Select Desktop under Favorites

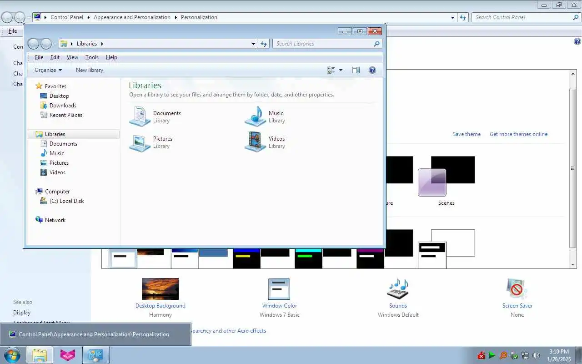tap(59, 96)
